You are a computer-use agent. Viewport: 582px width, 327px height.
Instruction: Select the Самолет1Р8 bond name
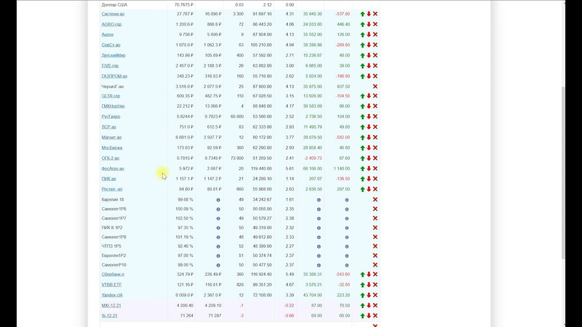click(x=114, y=237)
